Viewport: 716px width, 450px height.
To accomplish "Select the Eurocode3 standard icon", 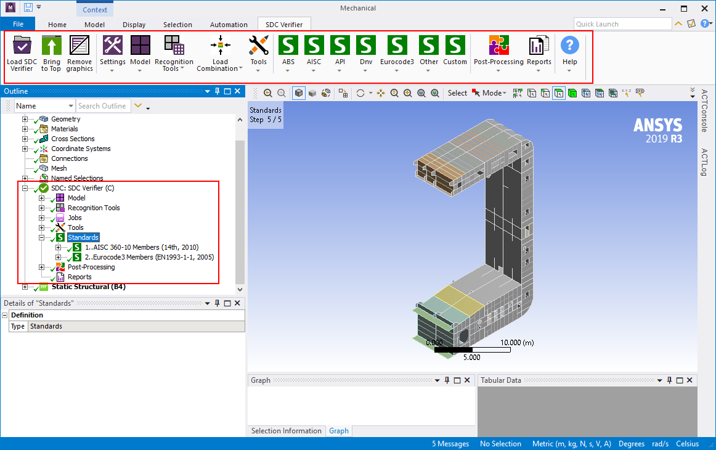I will click(397, 45).
